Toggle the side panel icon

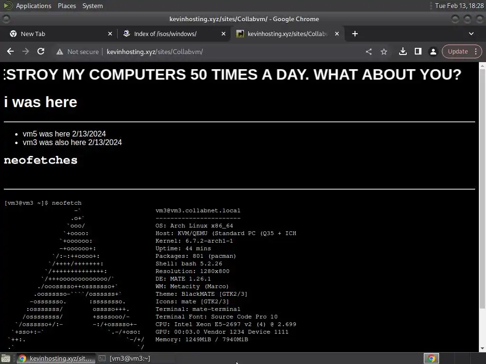418,51
